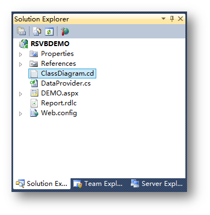Expand the Web.config node
This screenshot has width=210, height=215.
[x=21, y=114]
